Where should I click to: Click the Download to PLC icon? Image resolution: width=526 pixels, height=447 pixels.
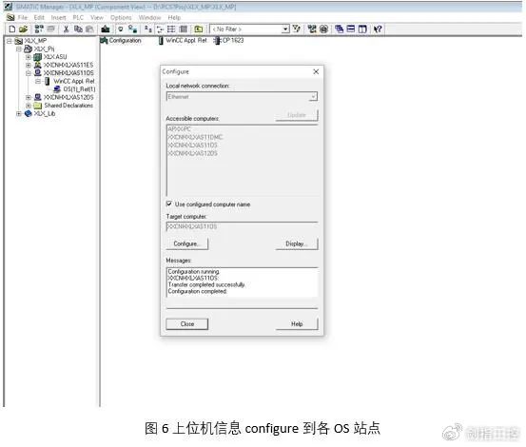coord(106,29)
